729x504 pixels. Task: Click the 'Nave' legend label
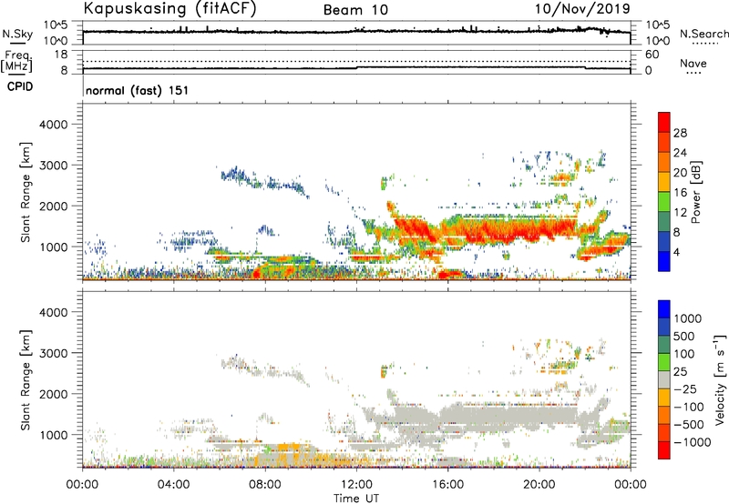pos(693,64)
